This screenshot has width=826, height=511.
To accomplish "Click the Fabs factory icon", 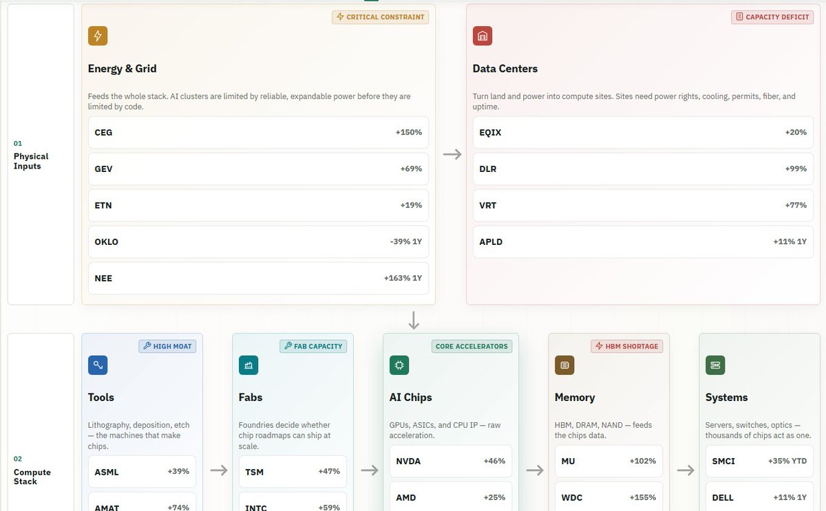I will coord(248,365).
